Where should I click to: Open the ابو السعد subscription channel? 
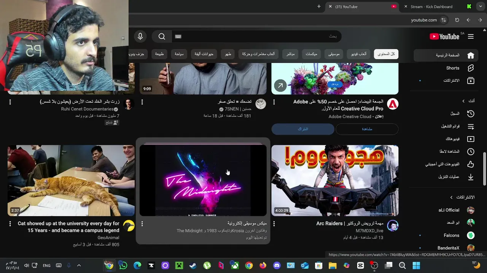(x=446, y=223)
